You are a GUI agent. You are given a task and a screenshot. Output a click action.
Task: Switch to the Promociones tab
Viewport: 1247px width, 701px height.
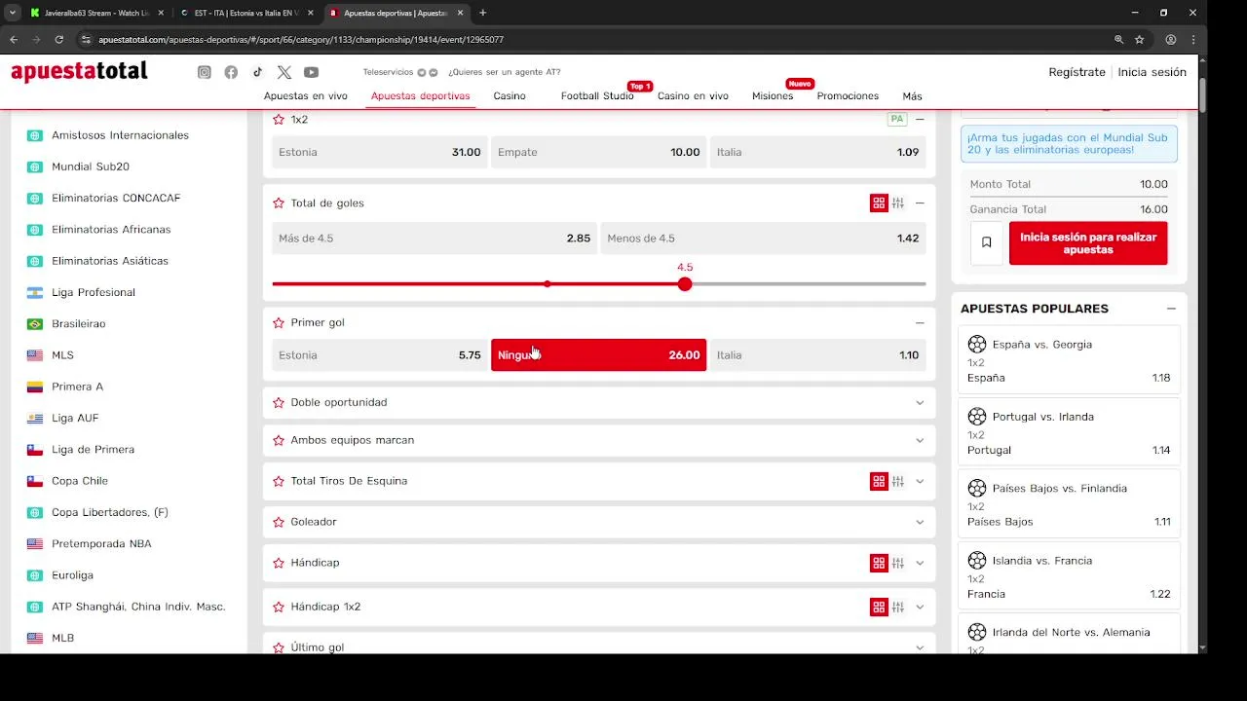click(x=848, y=96)
